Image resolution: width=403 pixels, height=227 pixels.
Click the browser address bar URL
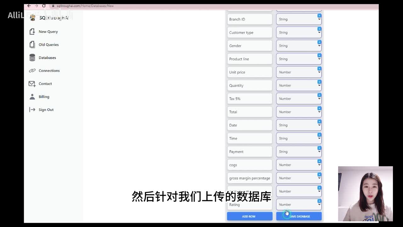pos(85,6)
